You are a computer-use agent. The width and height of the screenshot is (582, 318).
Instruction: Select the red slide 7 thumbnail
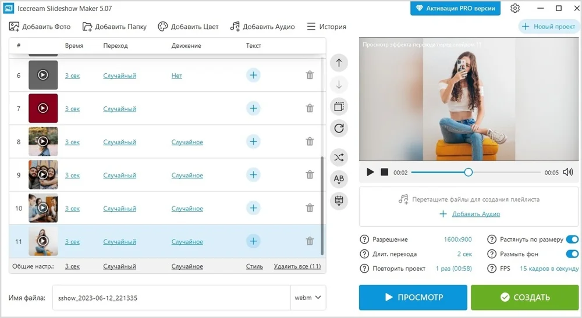(x=43, y=108)
